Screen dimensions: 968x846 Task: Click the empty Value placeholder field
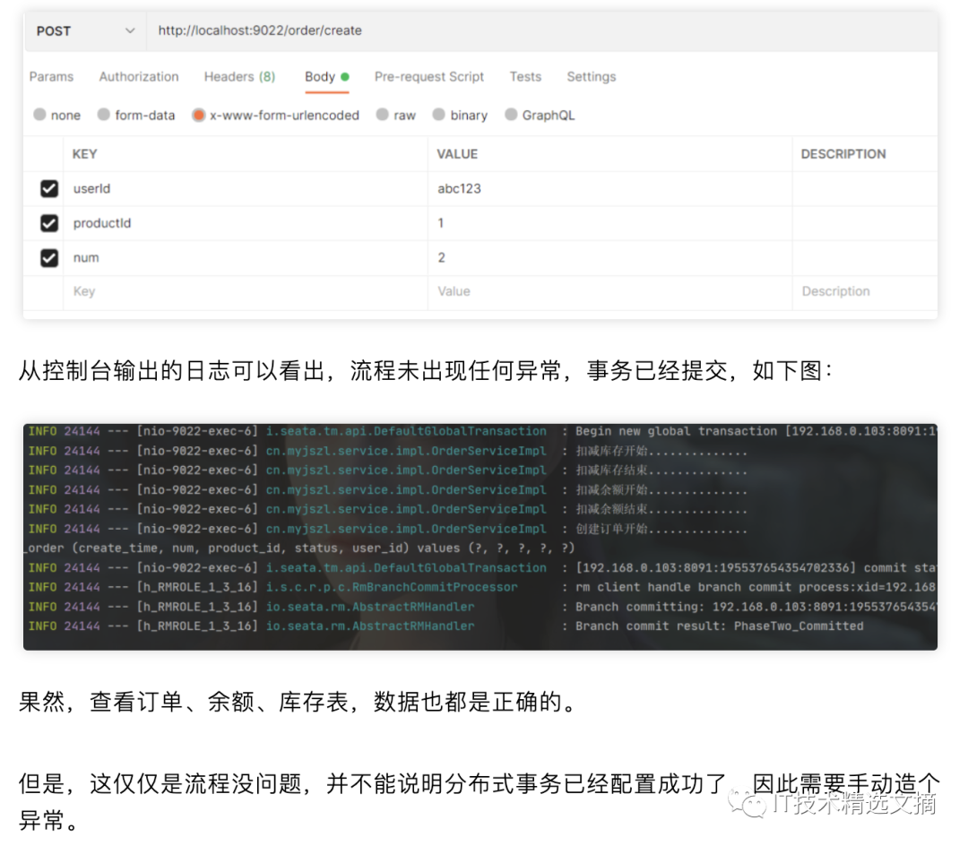click(610, 292)
